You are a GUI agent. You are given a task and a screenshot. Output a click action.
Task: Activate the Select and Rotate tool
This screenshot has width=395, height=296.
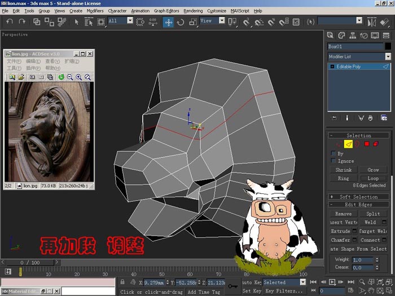181,22
